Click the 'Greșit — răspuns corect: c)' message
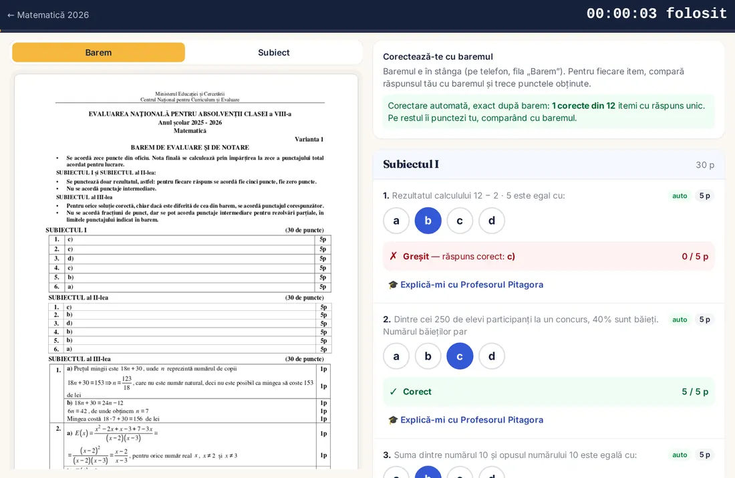The height and width of the screenshot is (478, 735). pyautogui.click(x=459, y=257)
